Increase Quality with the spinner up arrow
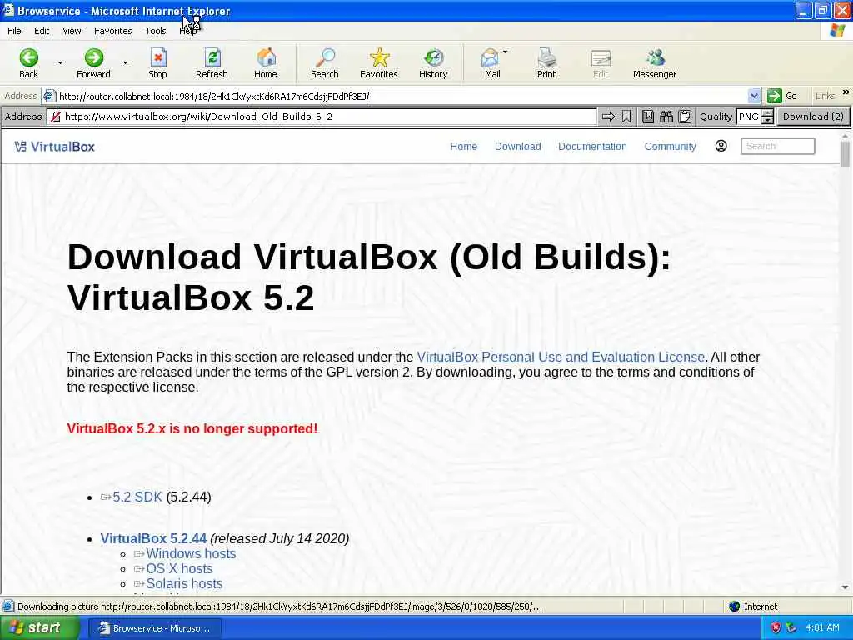Viewport: 853px width, 640px height. pos(767,113)
